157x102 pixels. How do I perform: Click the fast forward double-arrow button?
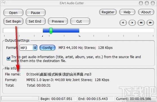coord(150,23)
